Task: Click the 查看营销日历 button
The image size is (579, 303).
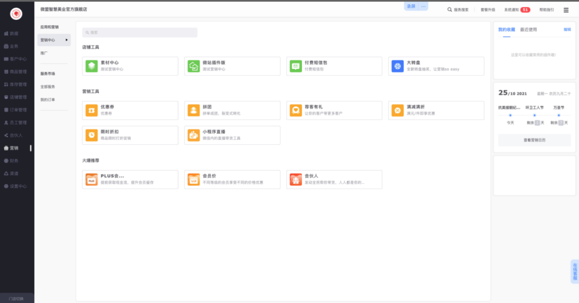Action: pyautogui.click(x=534, y=140)
